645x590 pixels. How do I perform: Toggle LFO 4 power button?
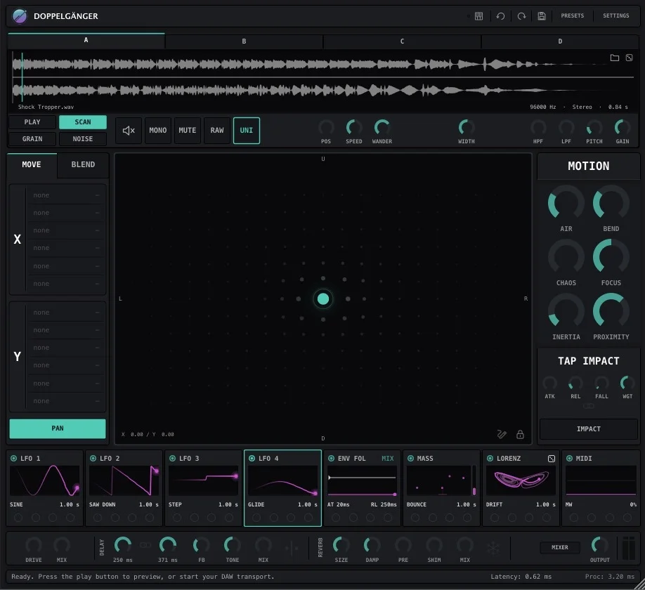pyautogui.click(x=252, y=459)
